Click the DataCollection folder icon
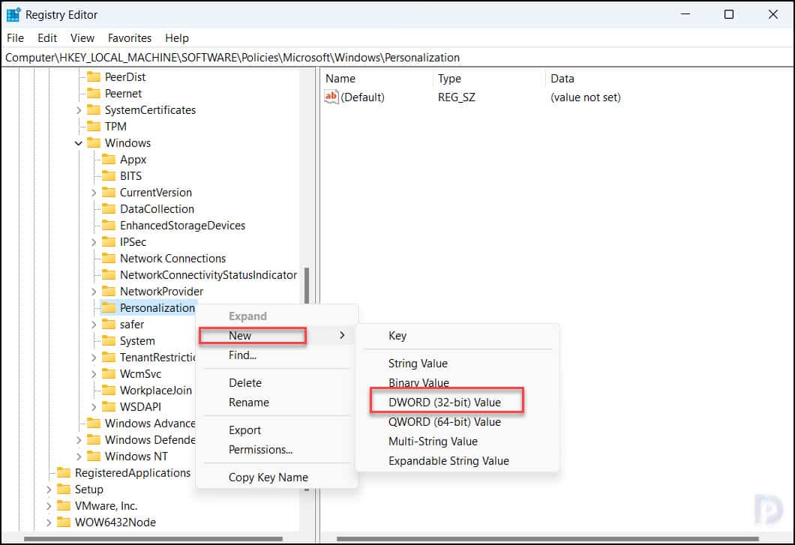 [109, 209]
